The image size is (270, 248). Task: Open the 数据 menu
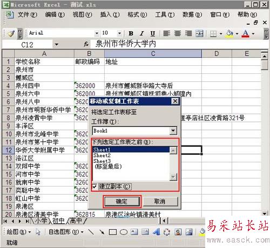click(x=192, y=15)
